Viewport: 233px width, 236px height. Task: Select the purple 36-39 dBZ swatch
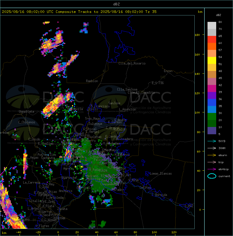coord(212,95)
